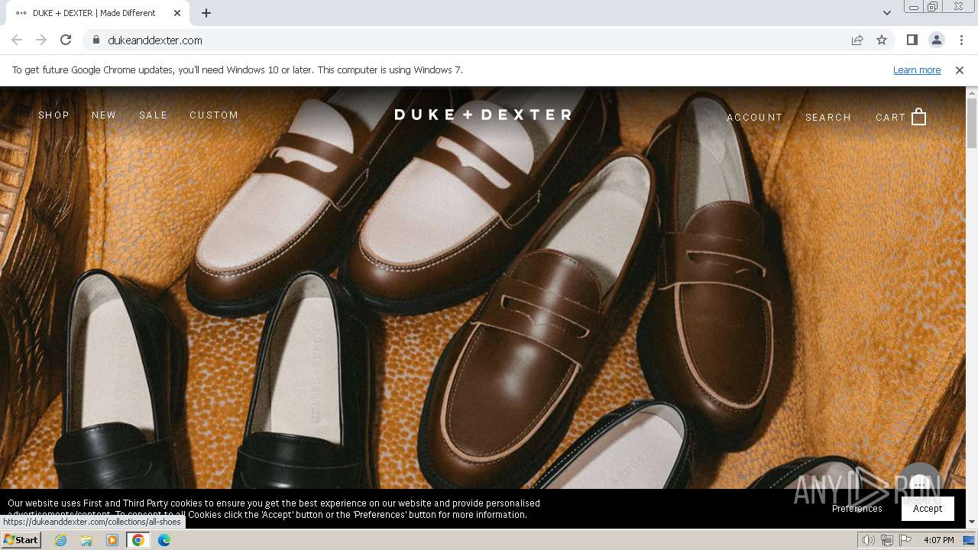978x550 pixels.
Task: Select the DUKE + DEXTER browser tab
Action: click(x=98, y=13)
